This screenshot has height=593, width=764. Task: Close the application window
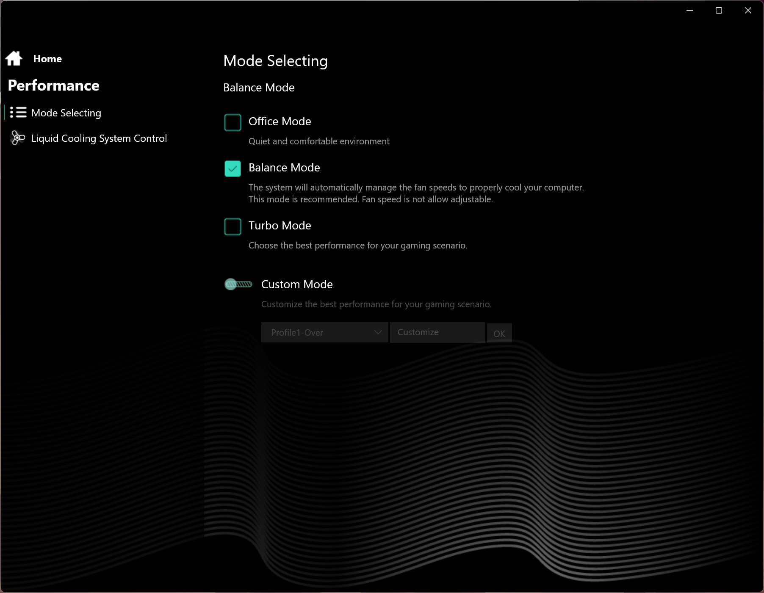[748, 10]
